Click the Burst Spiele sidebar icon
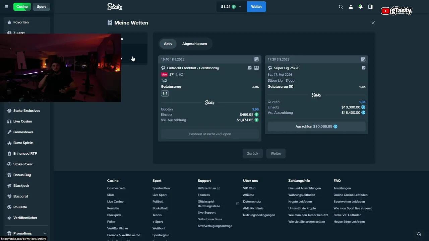This screenshot has height=241, width=429. pyautogui.click(x=9, y=143)
